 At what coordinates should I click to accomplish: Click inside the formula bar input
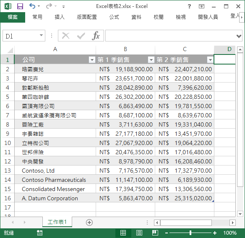[170, 36]
